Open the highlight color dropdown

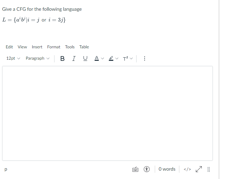(113, 58)
